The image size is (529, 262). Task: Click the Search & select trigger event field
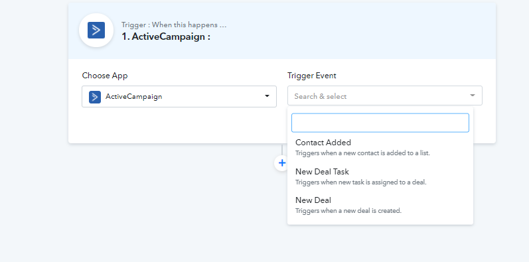(x=384, y=96)
